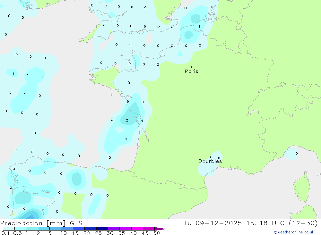Choose the 15–20 mm legend swatch
321x235 pixels.
(x=79, y=229)
